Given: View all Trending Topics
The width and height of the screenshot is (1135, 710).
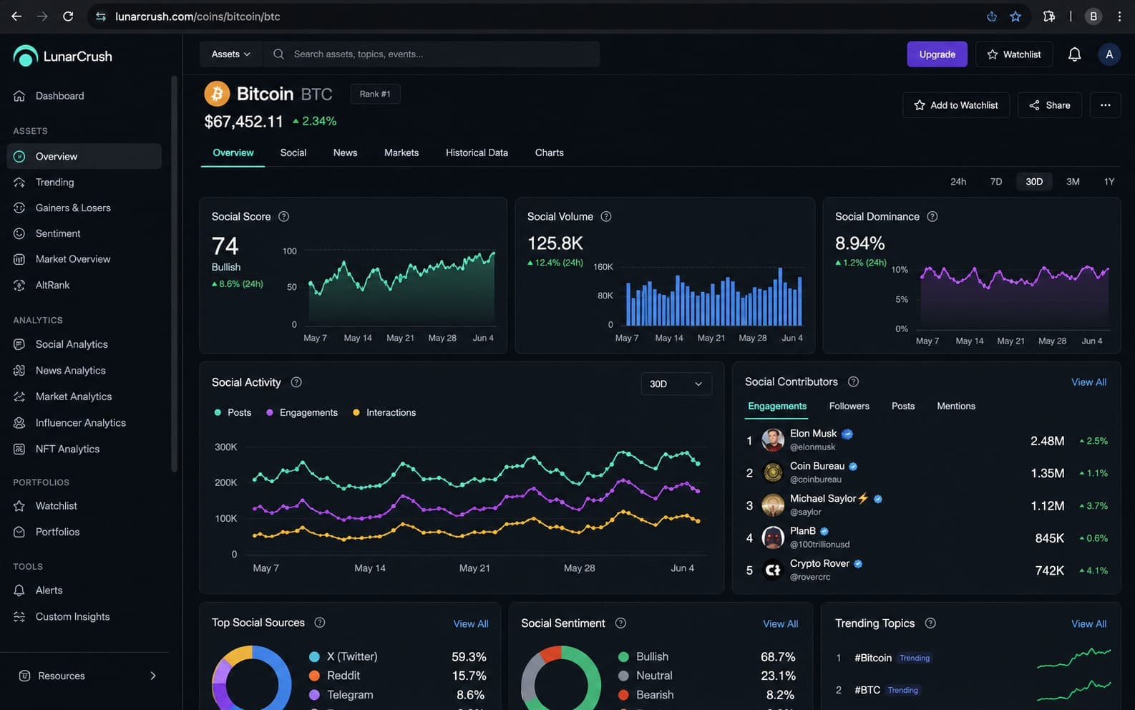Looking at the screenshot, I should click(x=1088, y=624).
